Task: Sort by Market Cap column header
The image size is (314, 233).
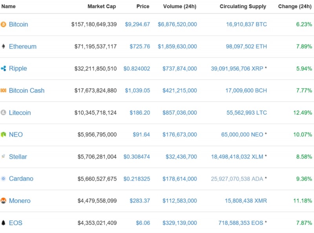Action: click(x=102, y=6)
